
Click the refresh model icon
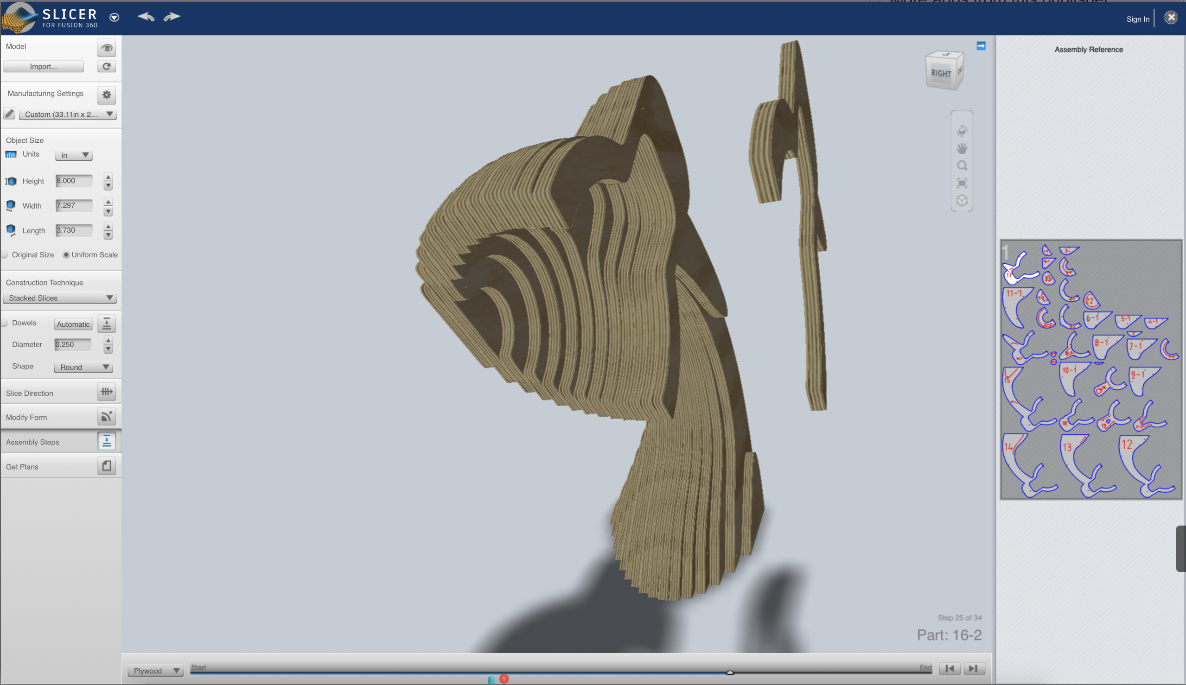(x=107, y=66)
